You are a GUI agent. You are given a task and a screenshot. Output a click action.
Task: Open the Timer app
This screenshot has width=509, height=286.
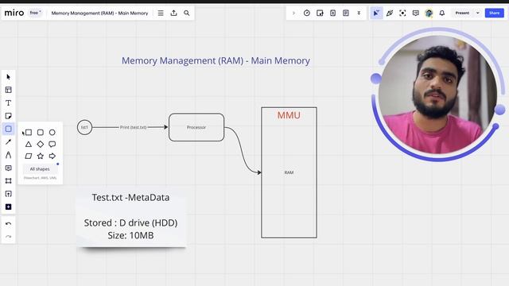coord(307,13)
